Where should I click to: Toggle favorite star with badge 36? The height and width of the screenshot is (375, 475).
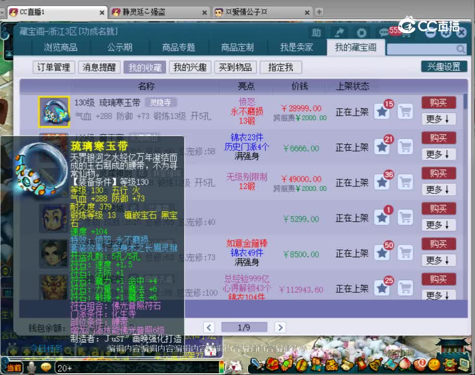[x=382, y=183]
